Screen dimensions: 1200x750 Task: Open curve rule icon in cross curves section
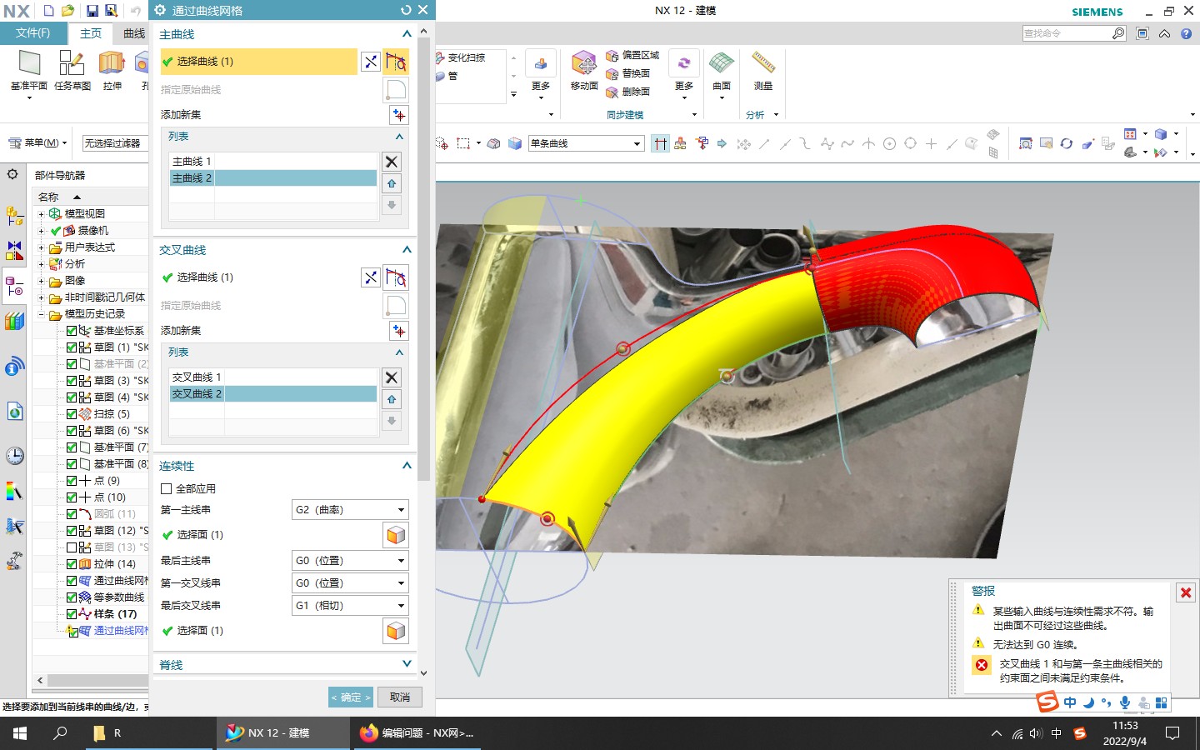pyautogui.click(x=396, y=277)
